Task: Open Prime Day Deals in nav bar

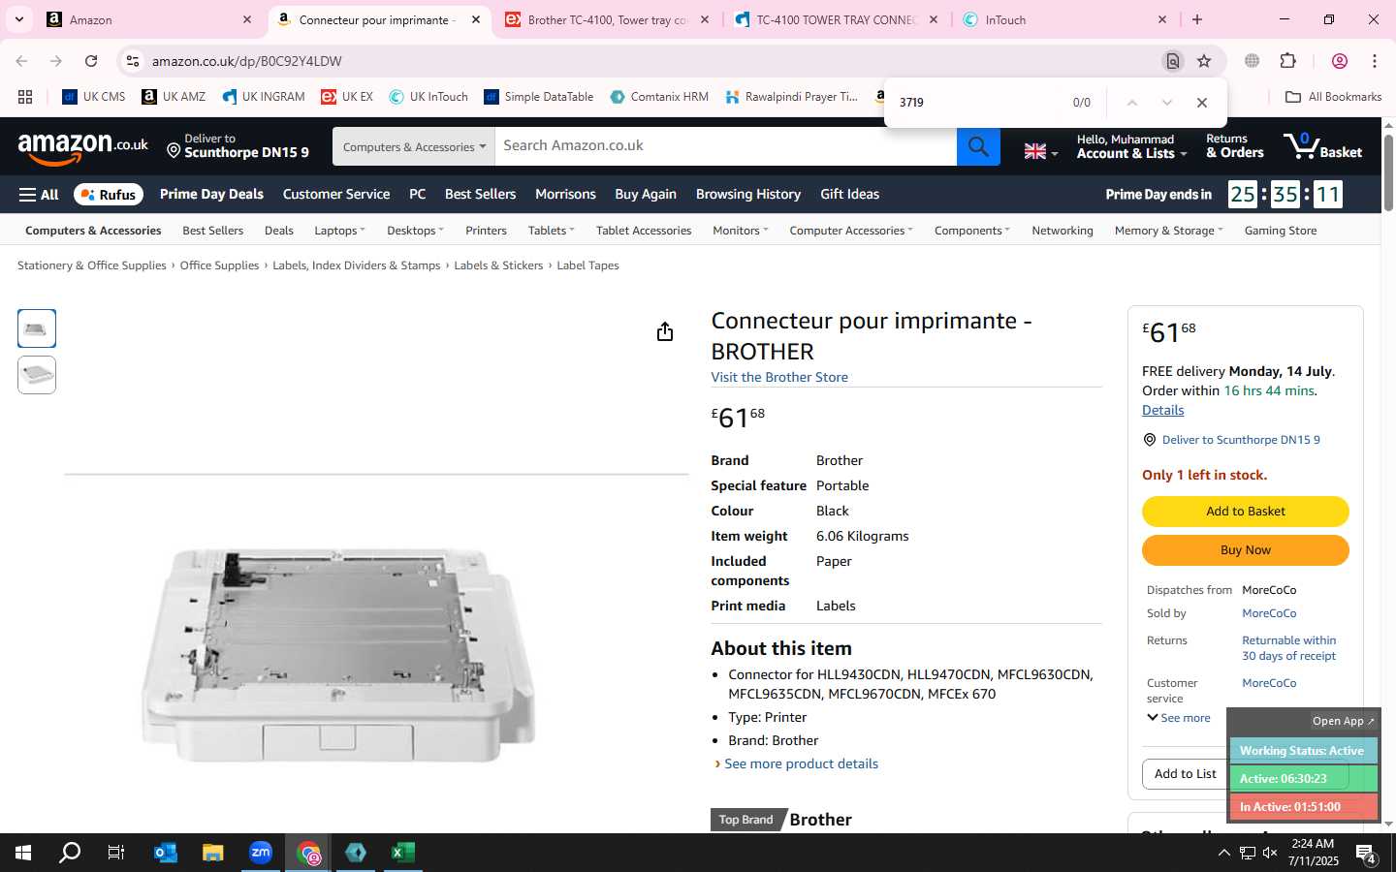Action: pyautogui.click(x=211, y=195)
